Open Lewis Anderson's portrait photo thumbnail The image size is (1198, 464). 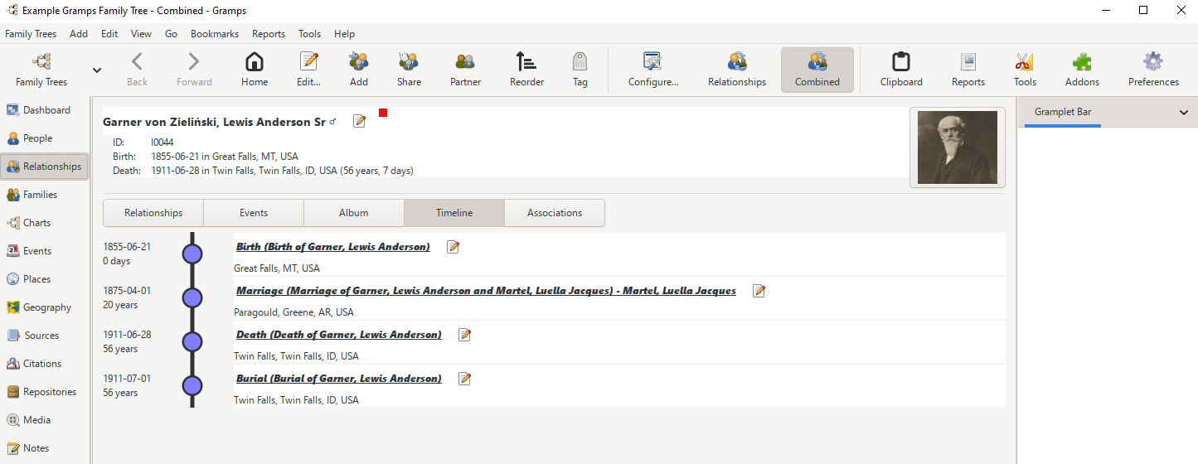(958, 147)
